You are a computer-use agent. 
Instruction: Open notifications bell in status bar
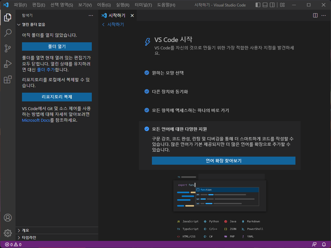click(x=324, y=244)
